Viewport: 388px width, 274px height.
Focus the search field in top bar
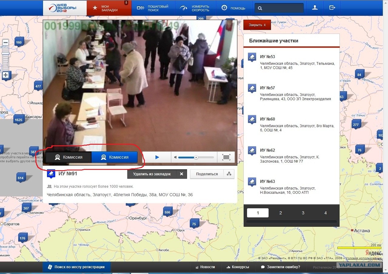click(279, 8)
